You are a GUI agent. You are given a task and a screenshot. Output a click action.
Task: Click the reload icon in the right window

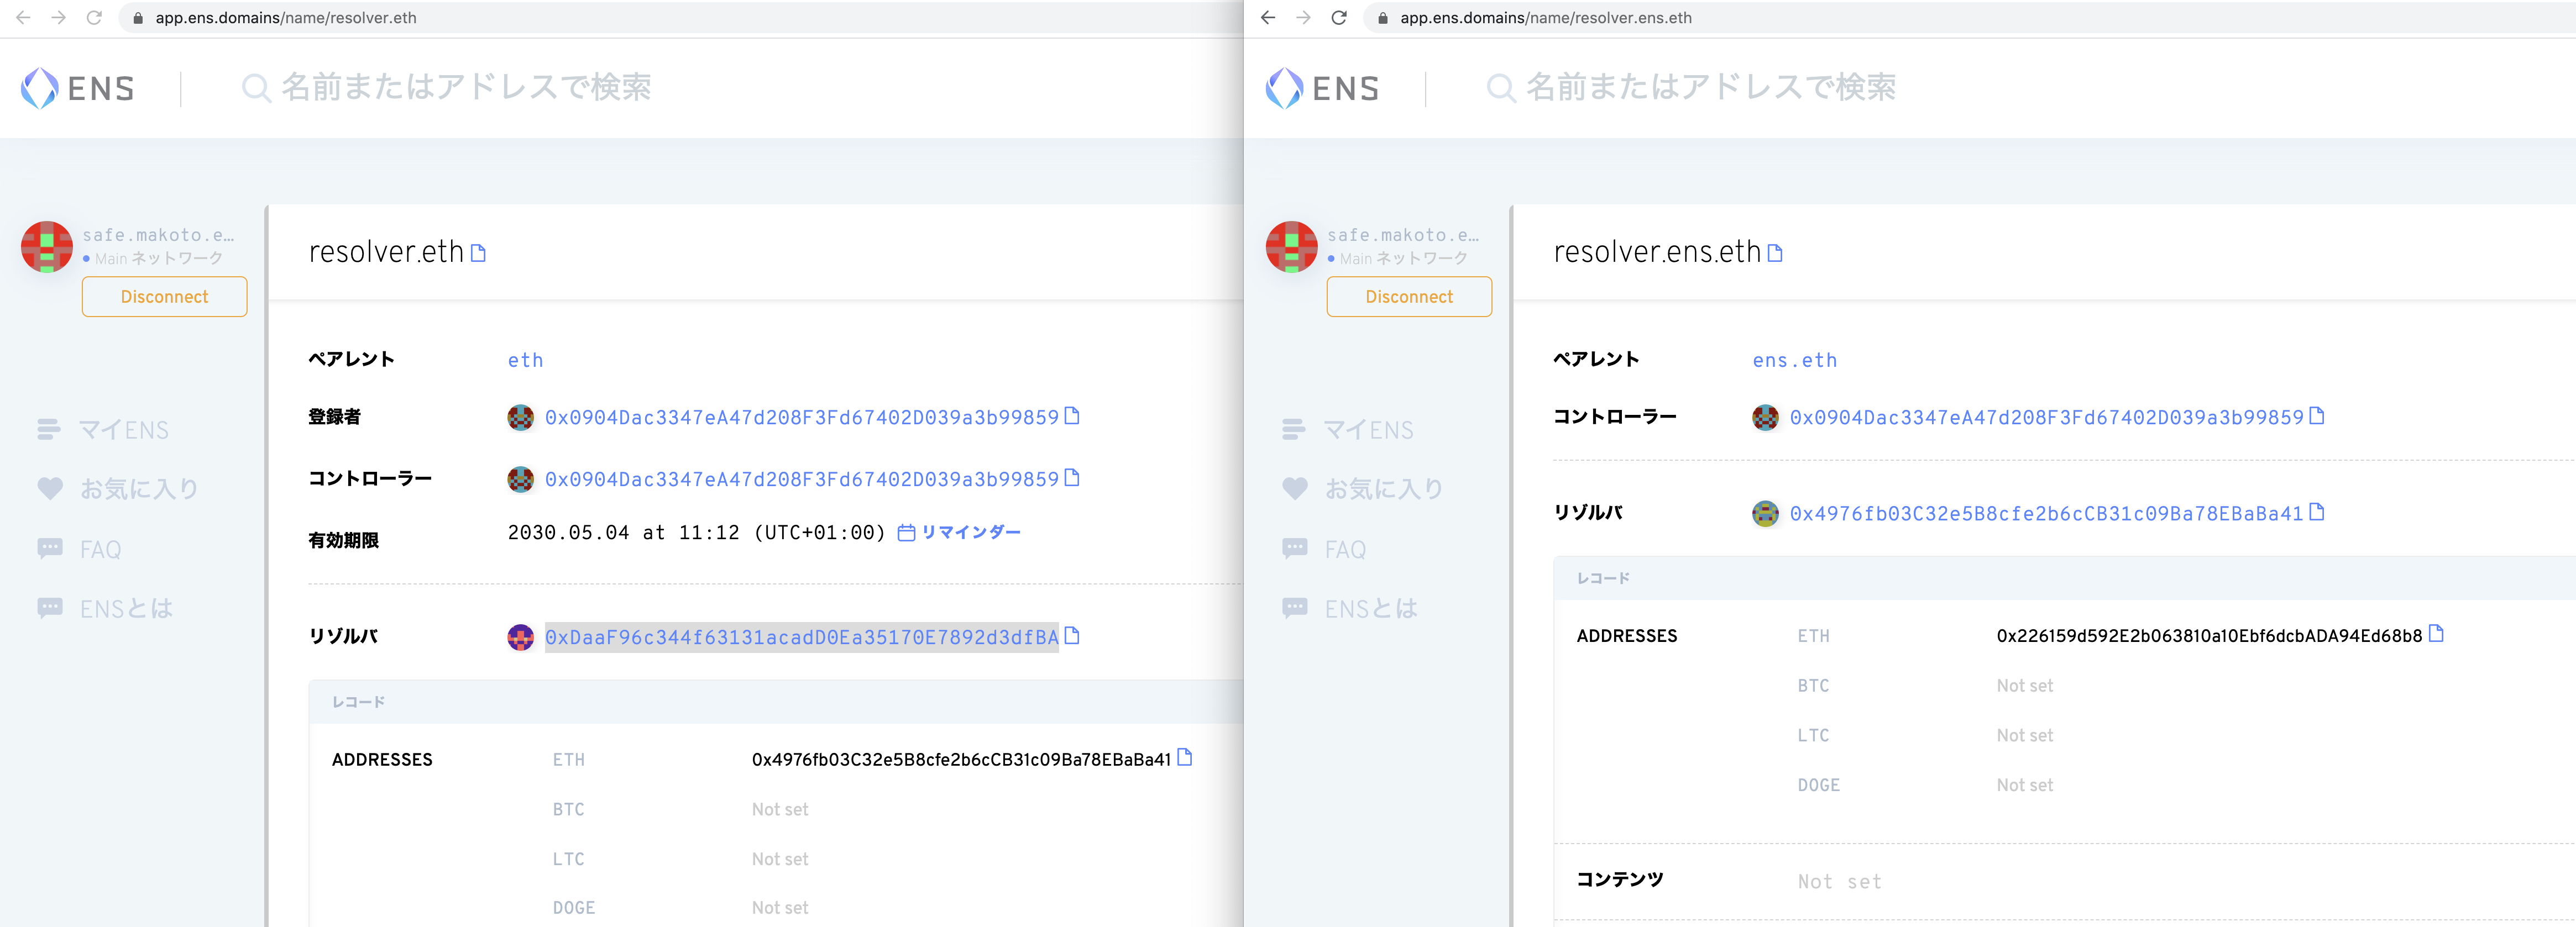1339,17
